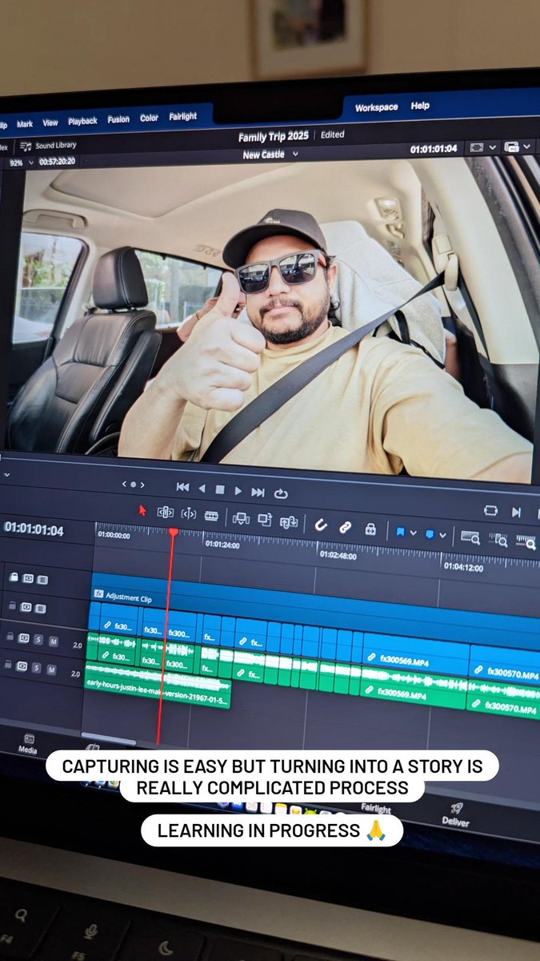
Task: Click the Overwrite Clip icon
Action: coord(265,521)
